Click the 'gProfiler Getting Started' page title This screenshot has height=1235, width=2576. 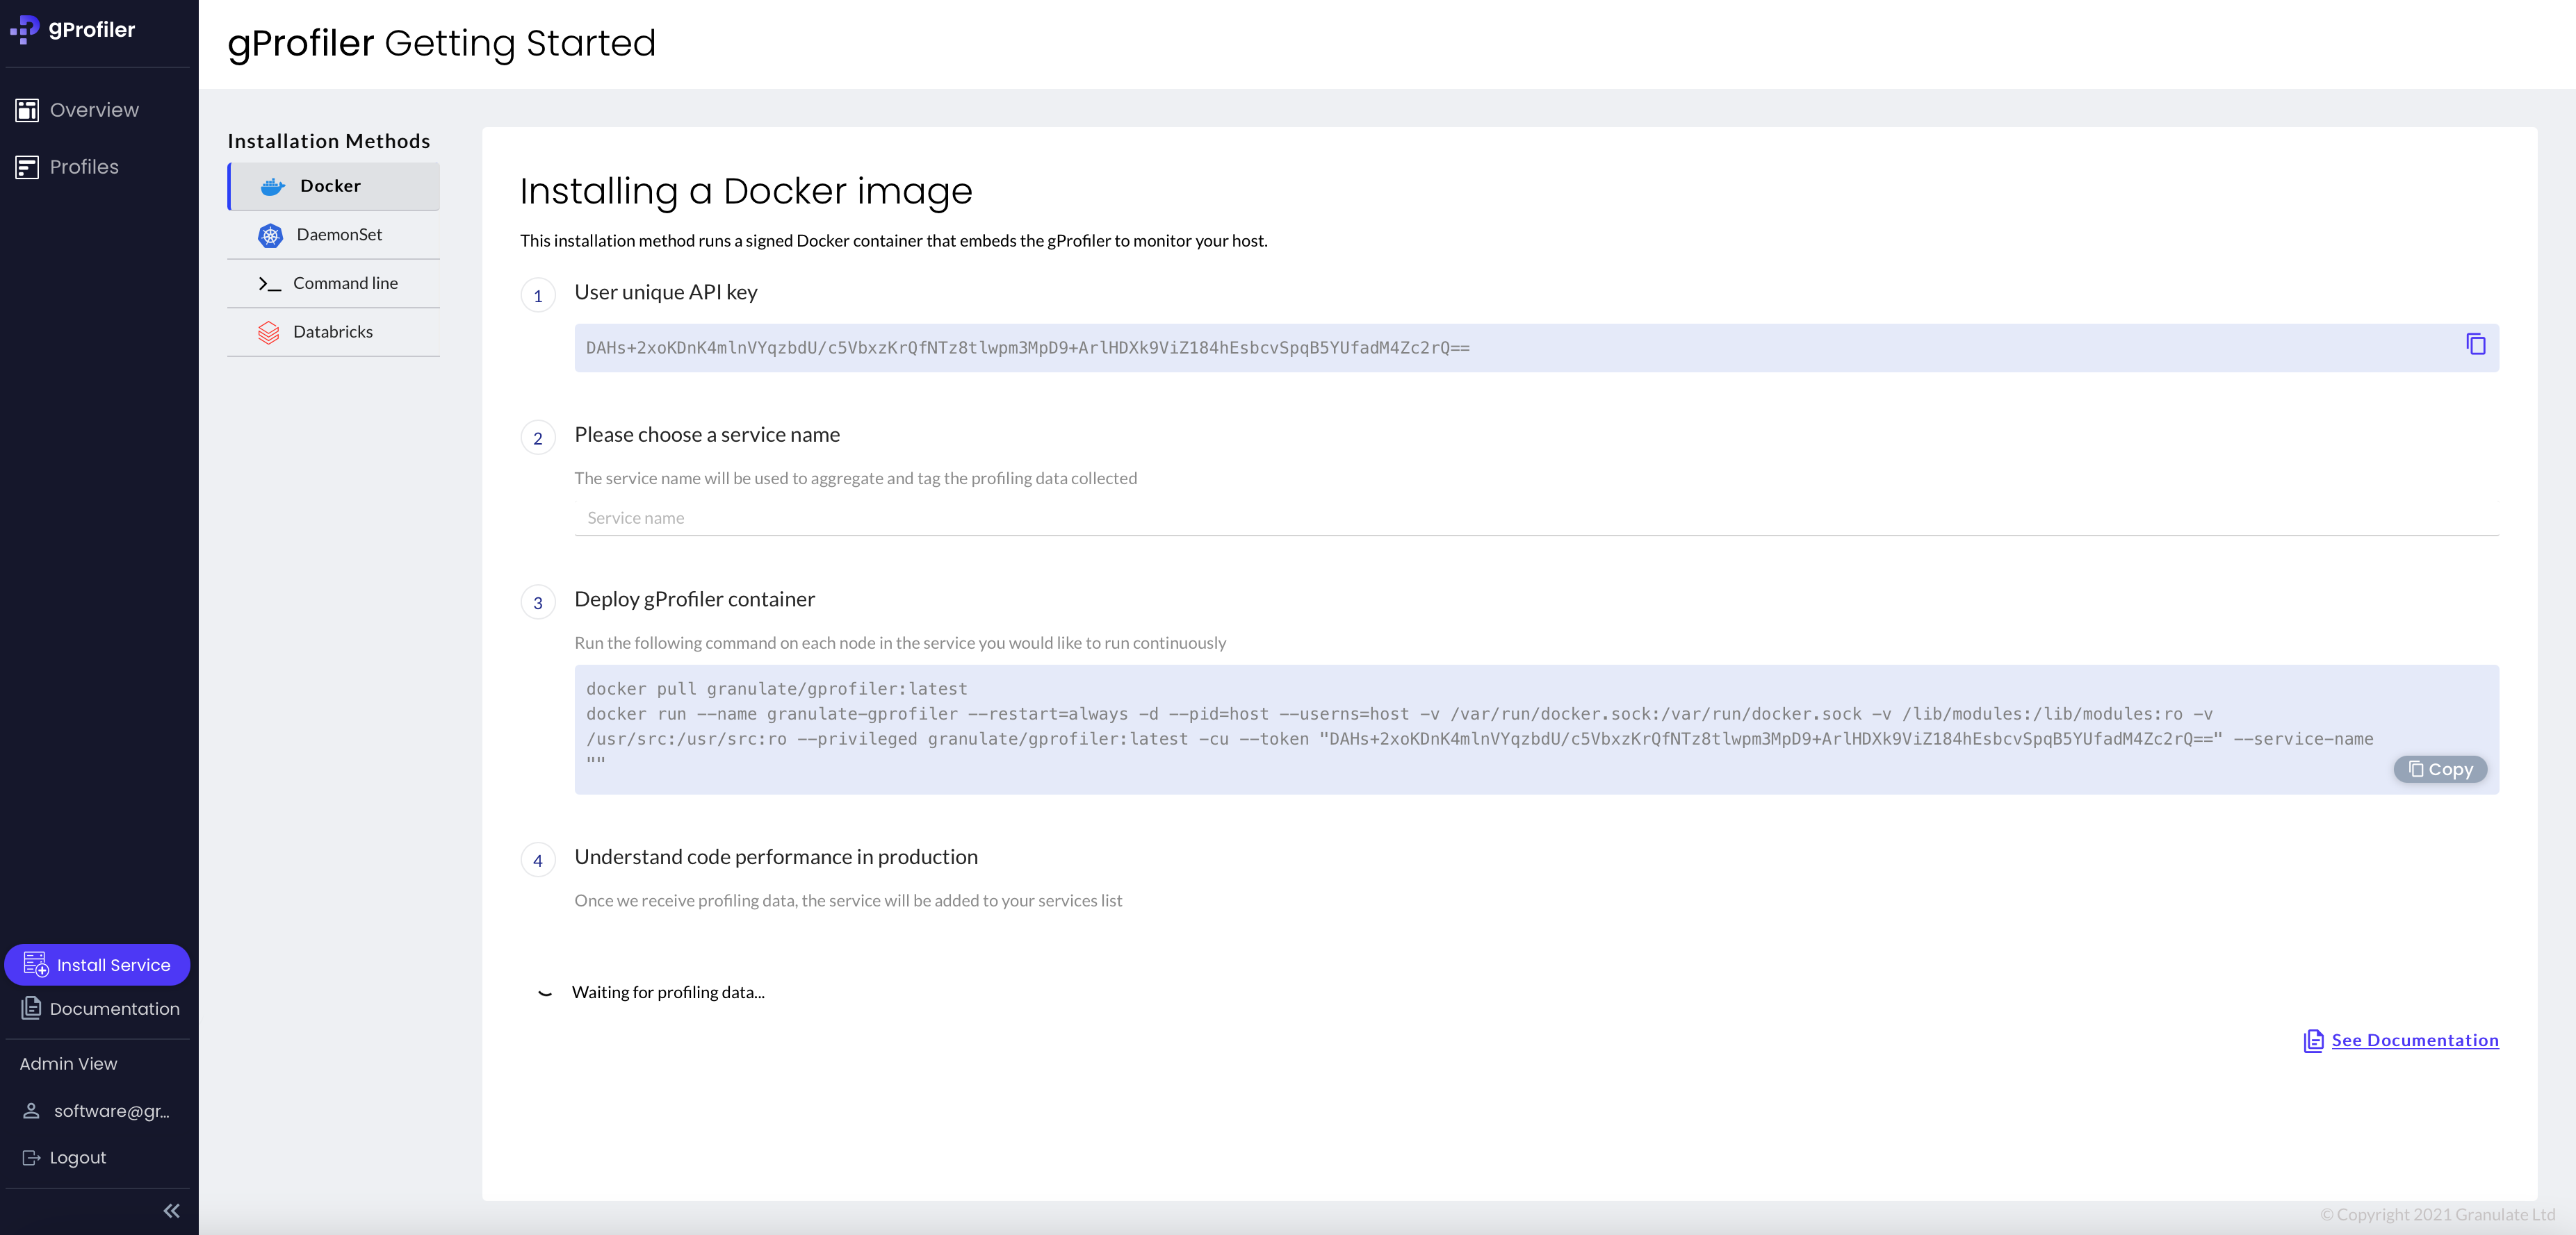coord(441,43)
